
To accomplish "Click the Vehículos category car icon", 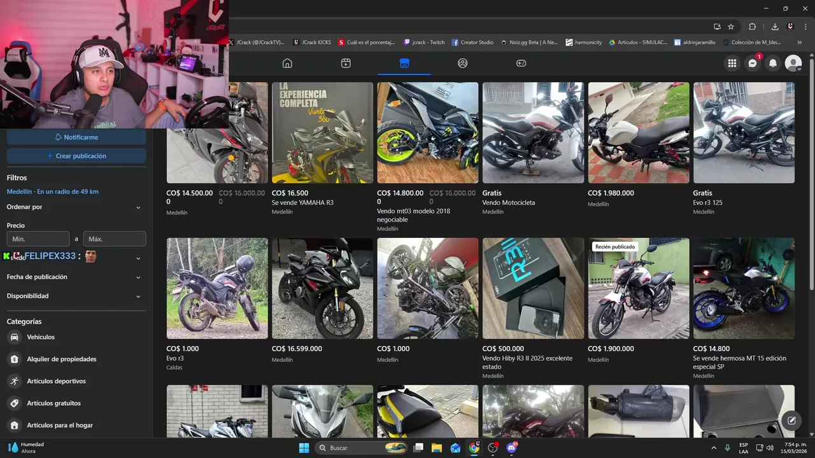I will 14,337.
